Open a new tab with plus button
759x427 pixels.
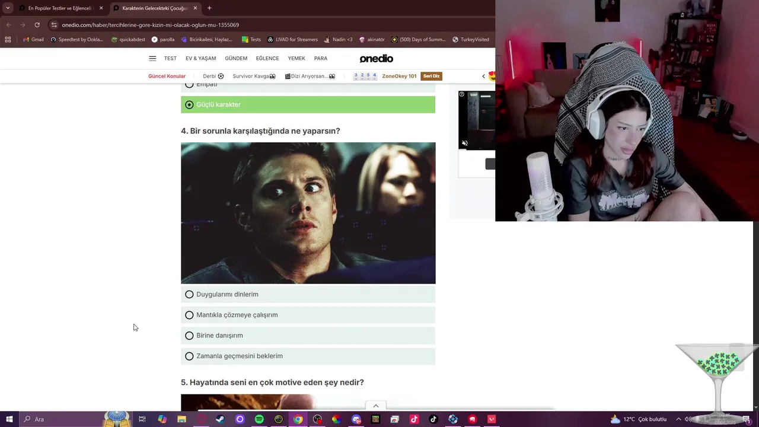209,8
